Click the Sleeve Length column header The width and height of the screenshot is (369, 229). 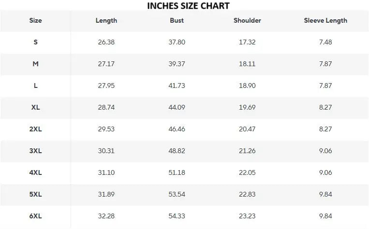pyautogui.click(x=325, y=21)
